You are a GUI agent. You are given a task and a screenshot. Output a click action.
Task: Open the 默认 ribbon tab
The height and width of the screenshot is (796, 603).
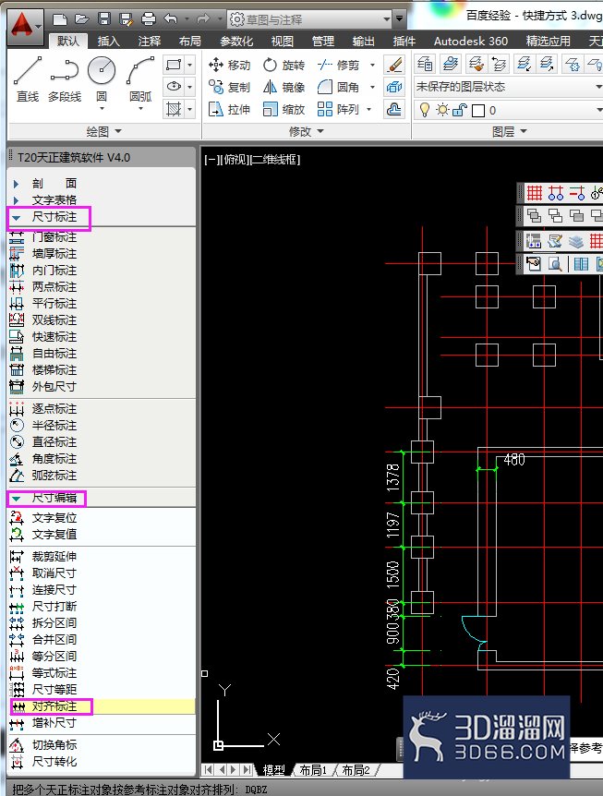tap(68, 41)
